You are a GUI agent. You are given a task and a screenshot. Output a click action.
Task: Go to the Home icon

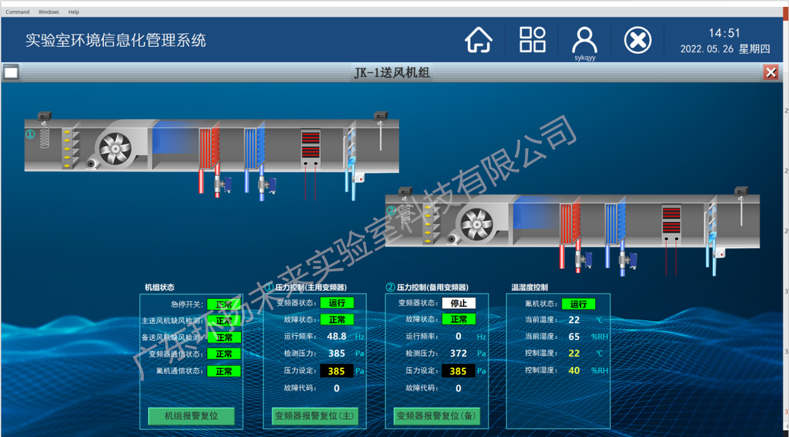[x=479, y=40]
